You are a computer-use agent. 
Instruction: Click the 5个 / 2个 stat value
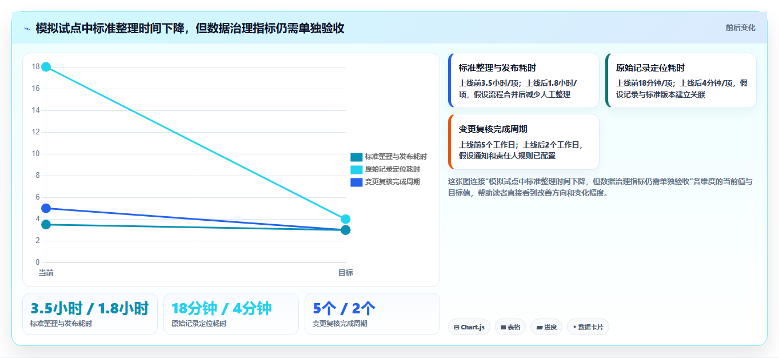(x=344, y=309)
